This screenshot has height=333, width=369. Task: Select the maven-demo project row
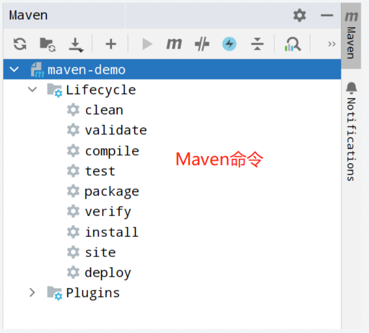172,69
